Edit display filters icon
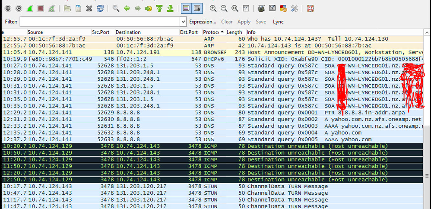The height and width of the screenshot is (209, 431). (x=273, y=9)
